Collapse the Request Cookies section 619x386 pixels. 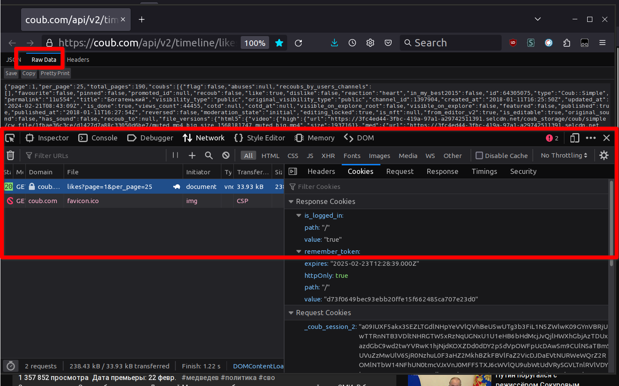[x=291, y=313]
